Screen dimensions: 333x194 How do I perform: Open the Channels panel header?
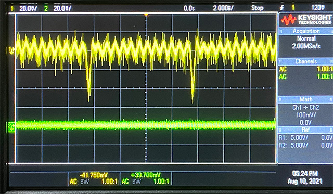pyautogui.click(x=306, y=61)
